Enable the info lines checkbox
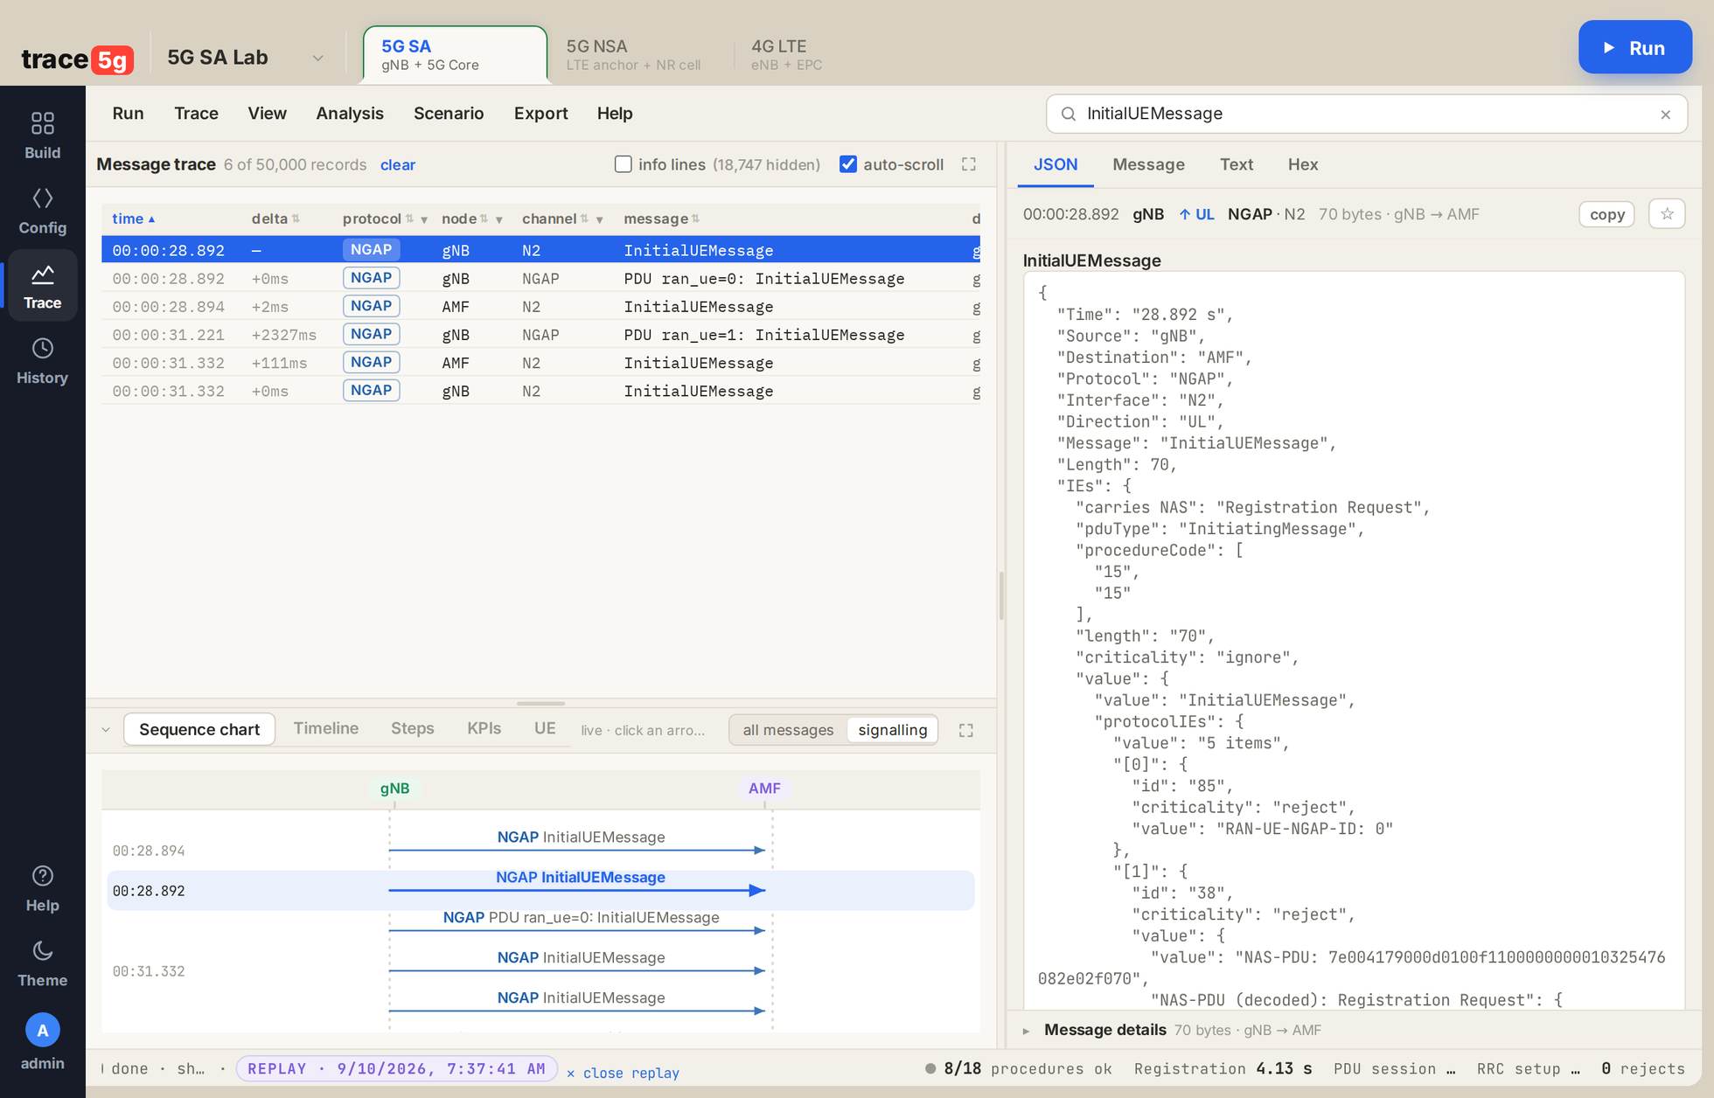This screenshot has height=1098, width=1714. coord(623,164)
